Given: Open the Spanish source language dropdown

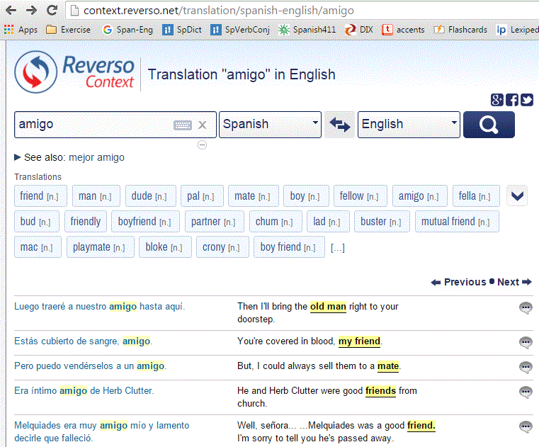Looking at the screenshot, I should click(x=270, y=125).
